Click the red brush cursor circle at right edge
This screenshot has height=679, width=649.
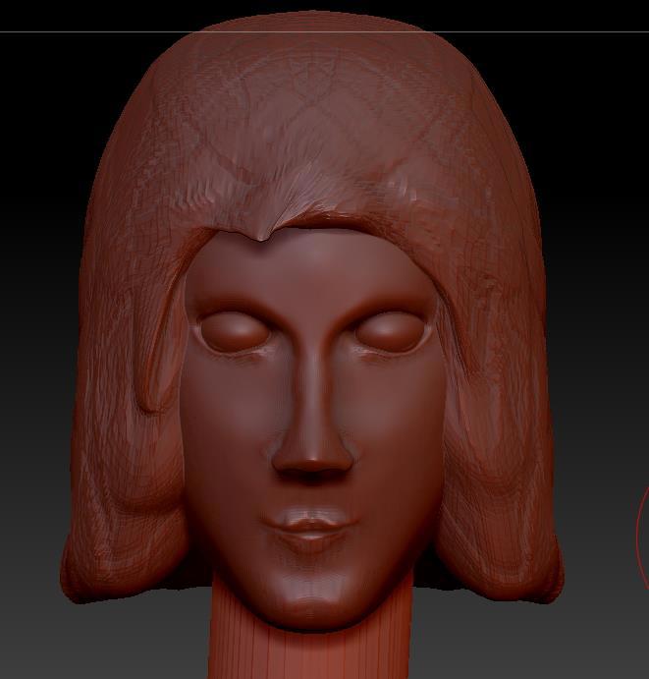click(641, 531)
